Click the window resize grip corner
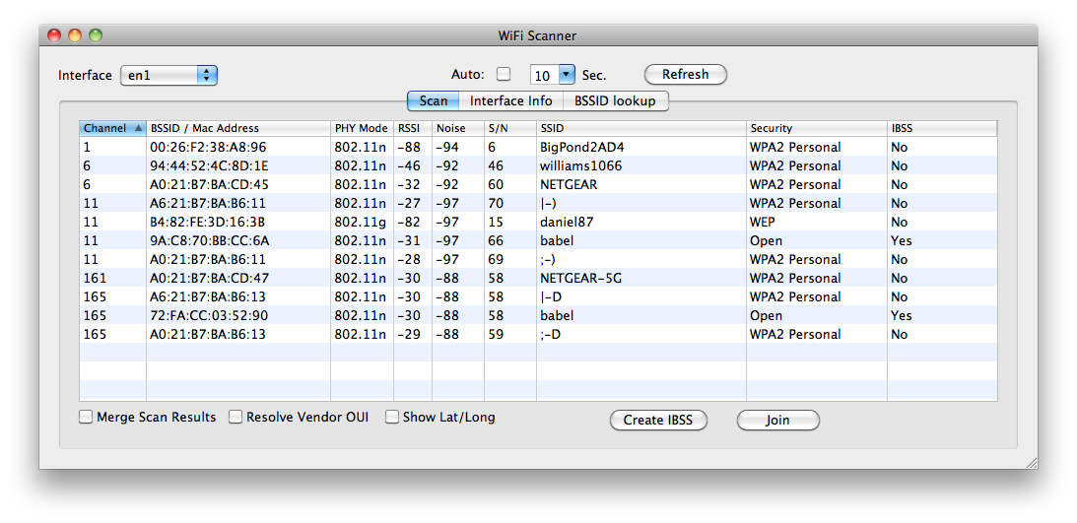 tap(1032, 463)
